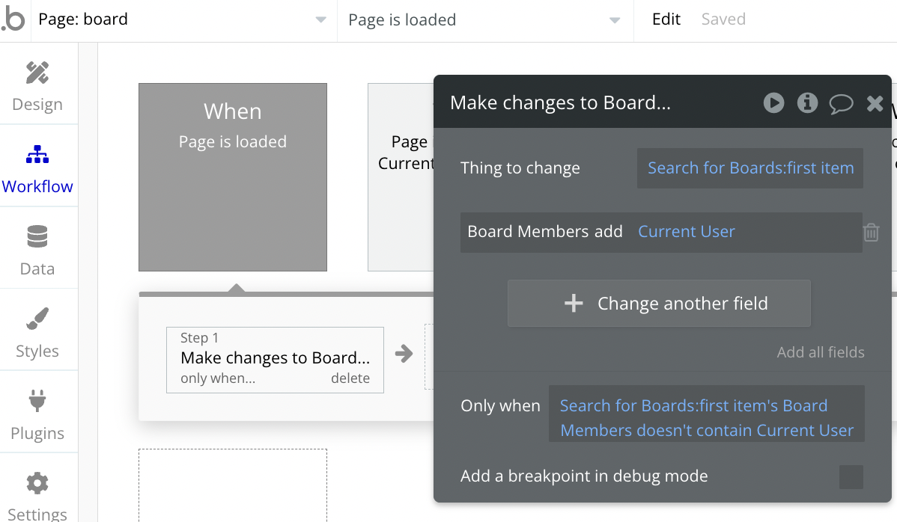Open the Design tab
The image size is (897, 522).
(37, 85)
